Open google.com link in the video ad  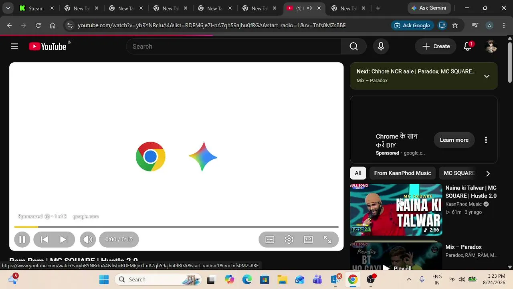[x=85, y=216]
